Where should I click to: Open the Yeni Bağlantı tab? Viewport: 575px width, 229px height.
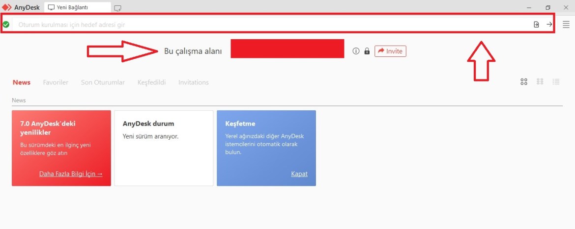78,7
